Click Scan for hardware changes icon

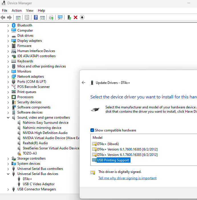coord(60,17)
